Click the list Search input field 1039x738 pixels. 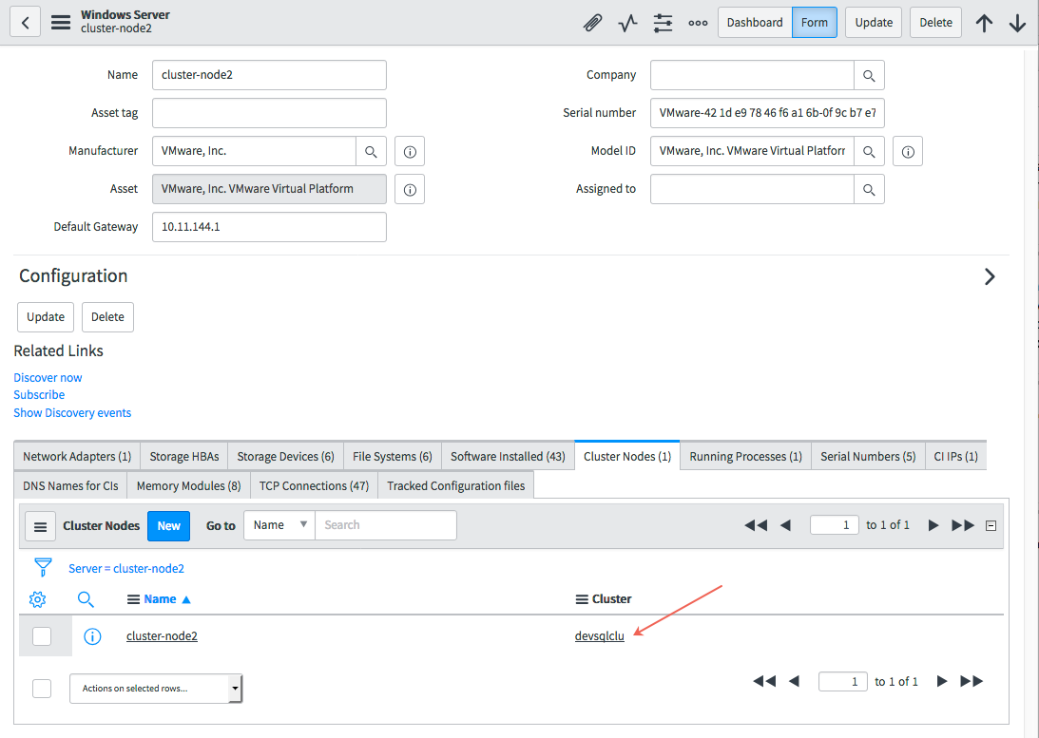coord(386,525)
